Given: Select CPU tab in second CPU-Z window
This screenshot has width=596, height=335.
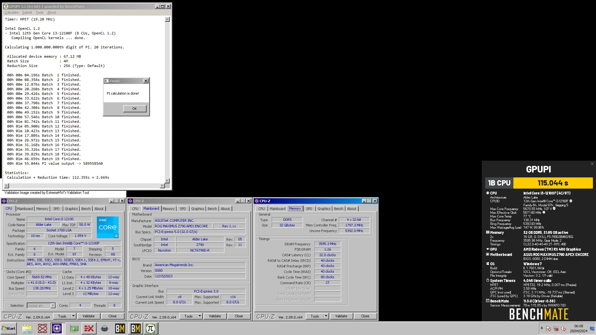Looking at the screenshot, I should coord(135,209).
